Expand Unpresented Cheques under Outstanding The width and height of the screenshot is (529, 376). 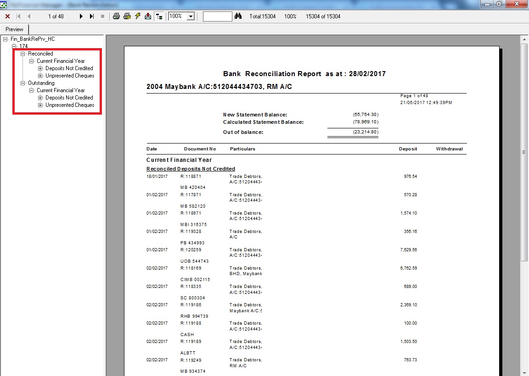(x=40, y=105)
